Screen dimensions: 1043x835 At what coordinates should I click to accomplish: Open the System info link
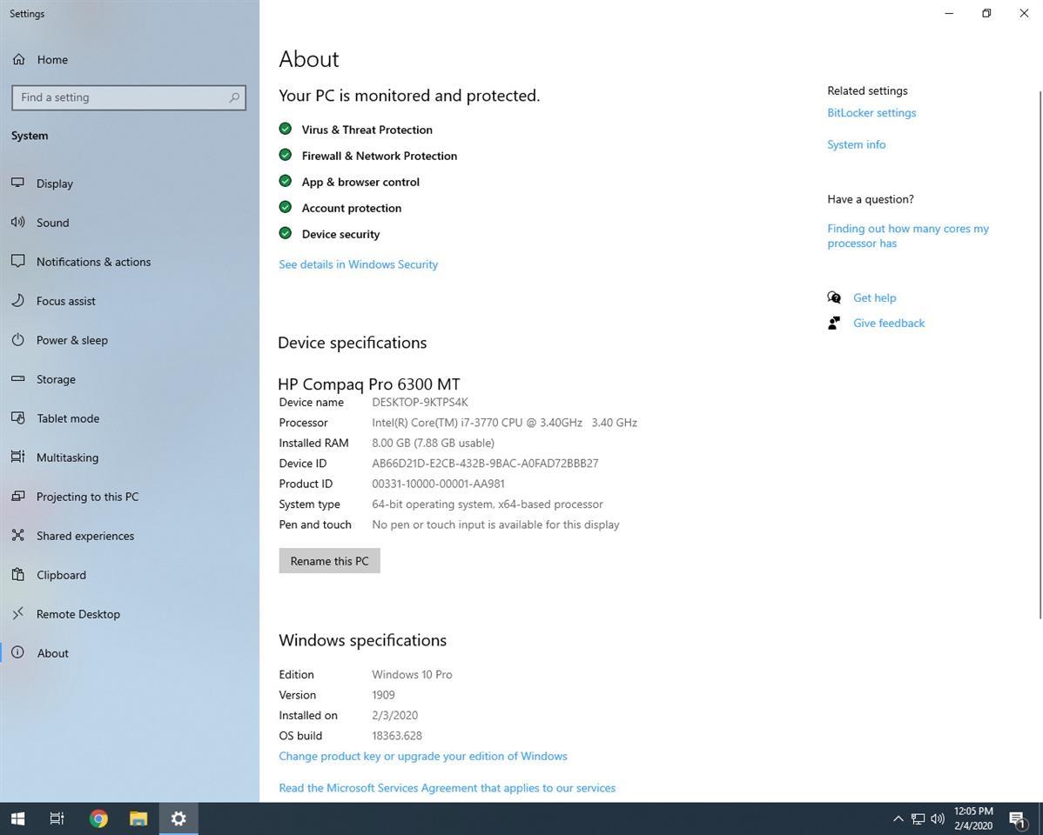[x=856, y=144]
